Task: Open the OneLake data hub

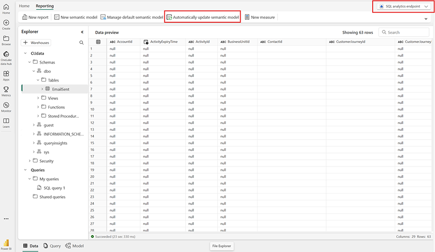Action: [6, 58]
